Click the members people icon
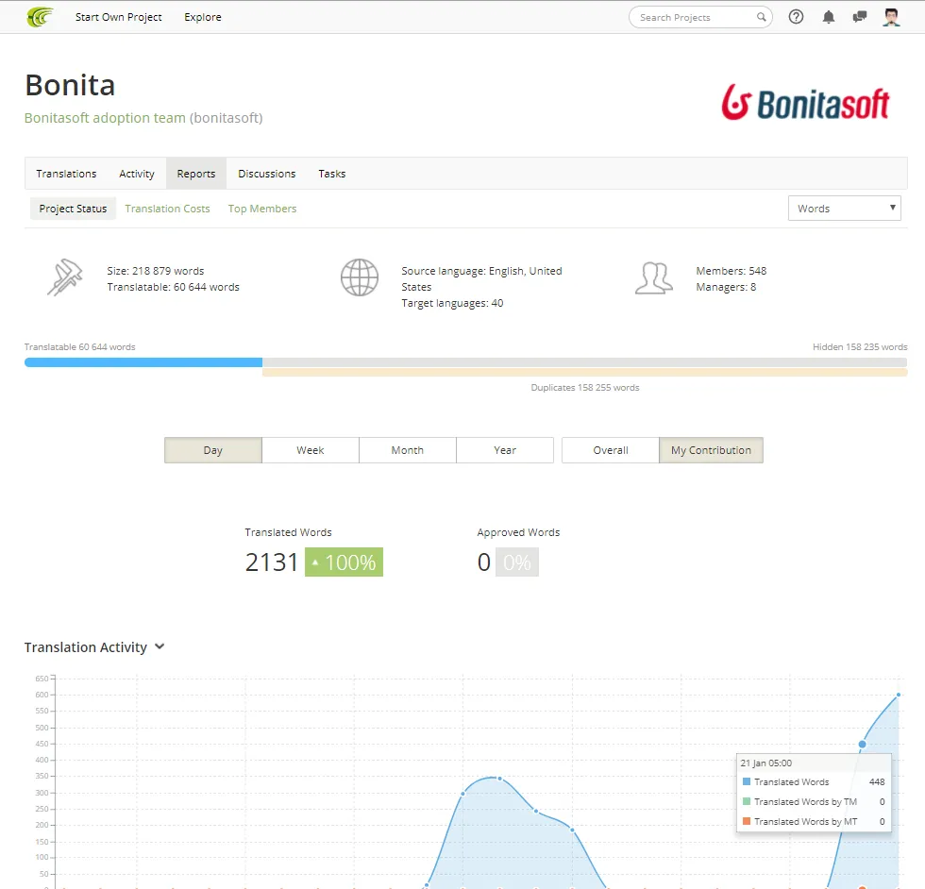 (x=653, y=277)
